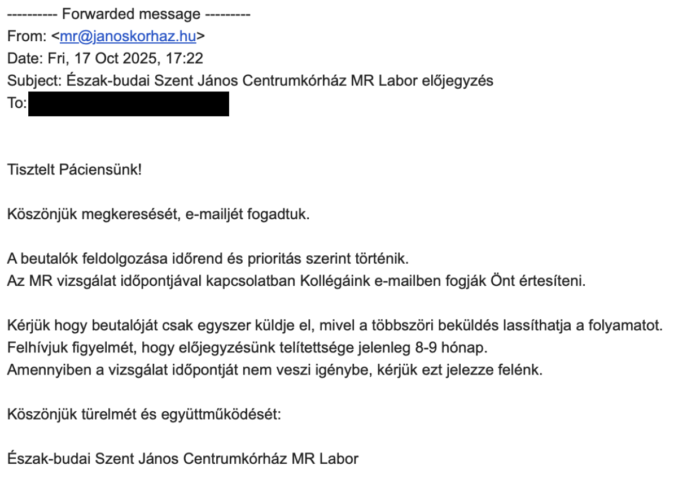Click the 'Subject:' label in the header
The width and height of the screenshot is (674, 479).
[x=35, y=81]
